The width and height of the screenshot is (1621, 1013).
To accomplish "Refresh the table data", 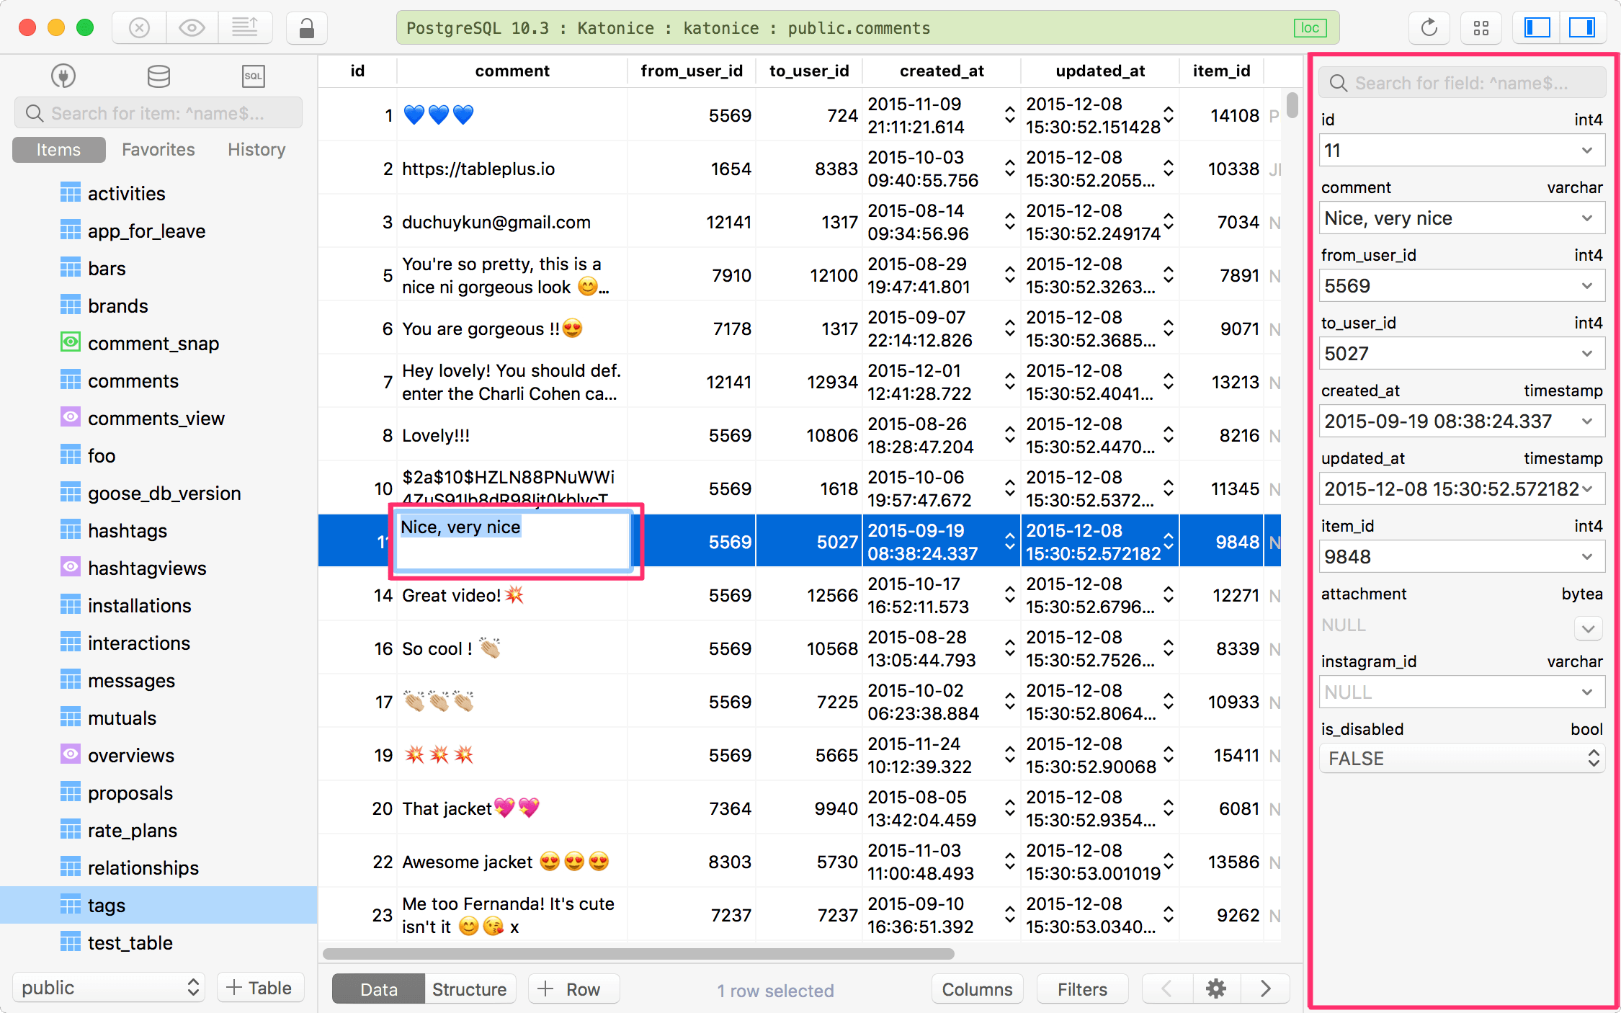I will pyautogui.click(x=1429, y=27).
